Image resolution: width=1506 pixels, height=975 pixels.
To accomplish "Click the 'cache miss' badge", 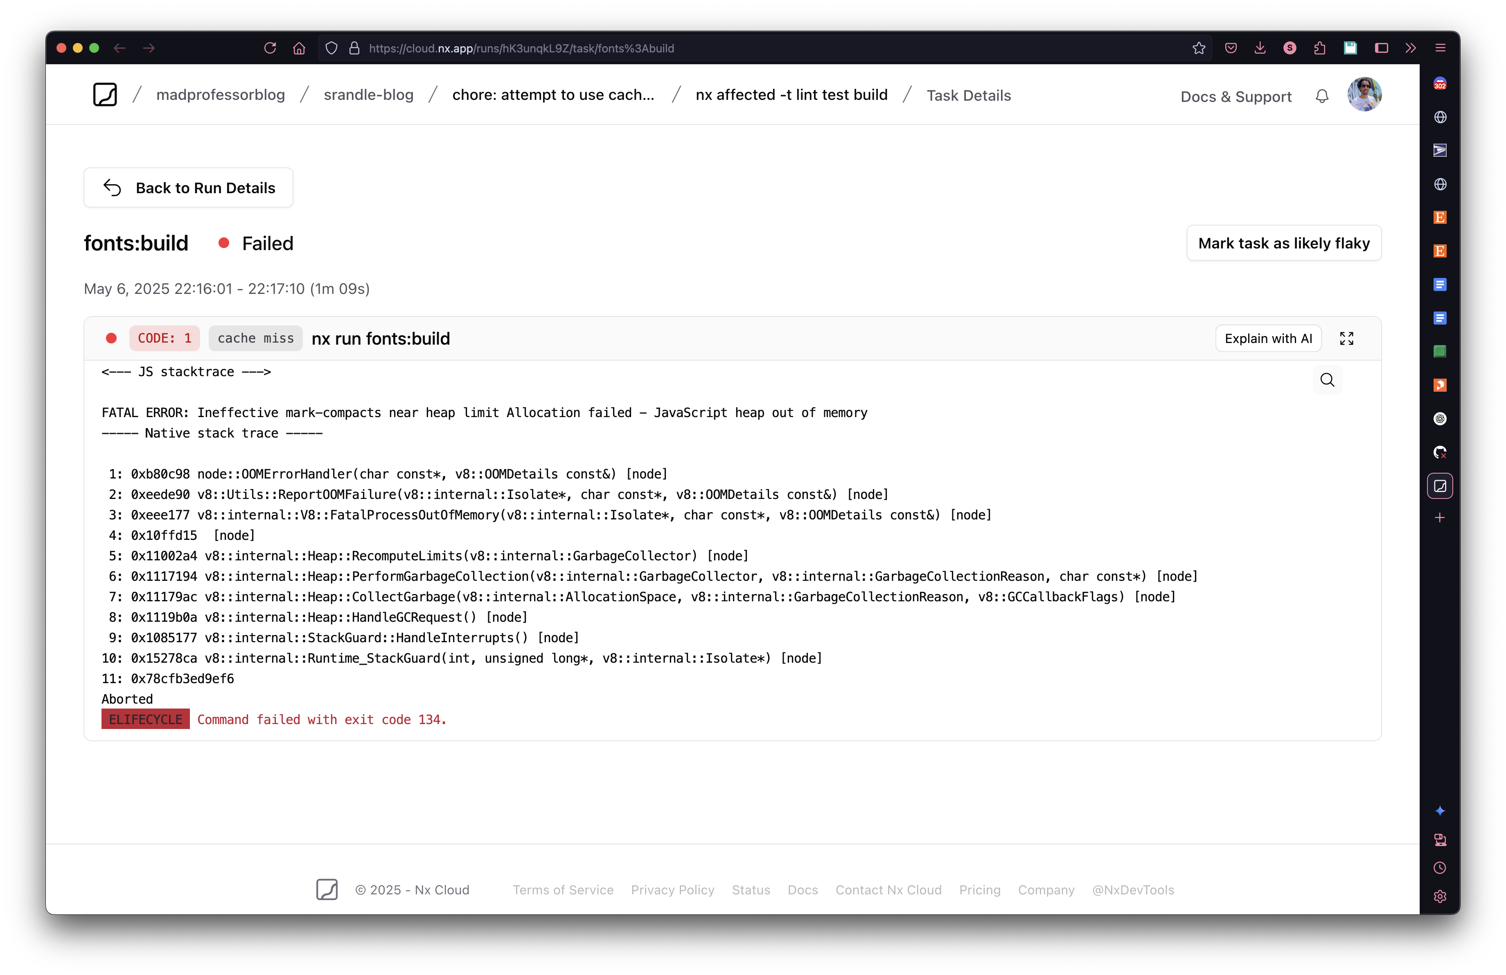I will click(256, 339).
